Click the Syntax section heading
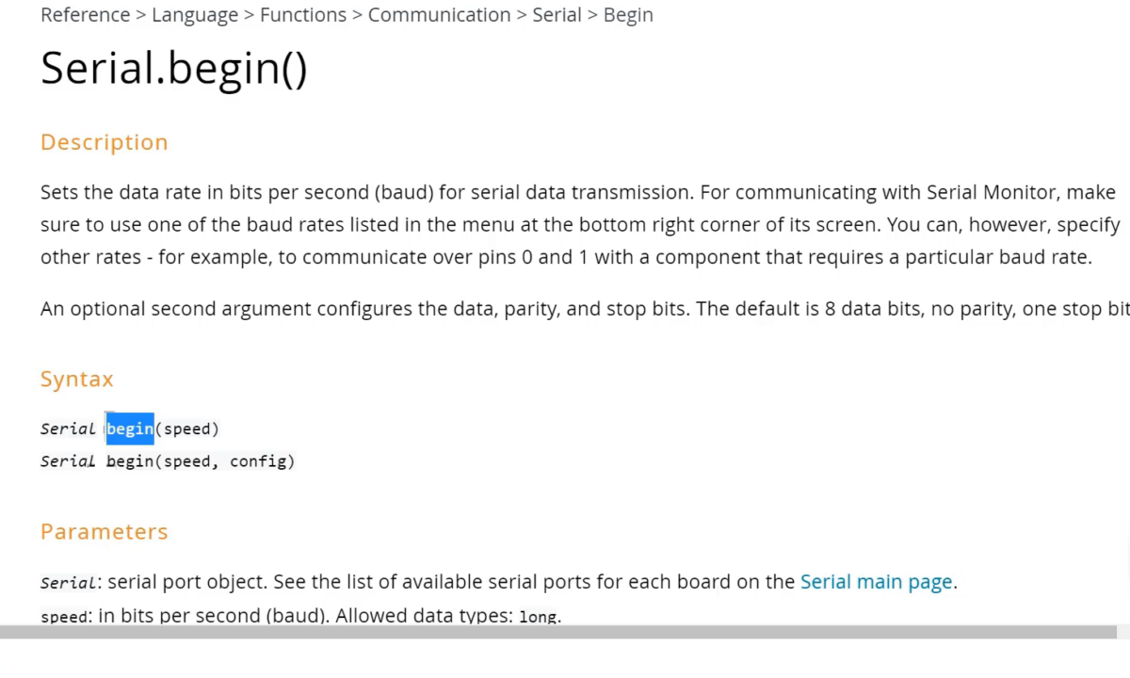 point(76,379)
